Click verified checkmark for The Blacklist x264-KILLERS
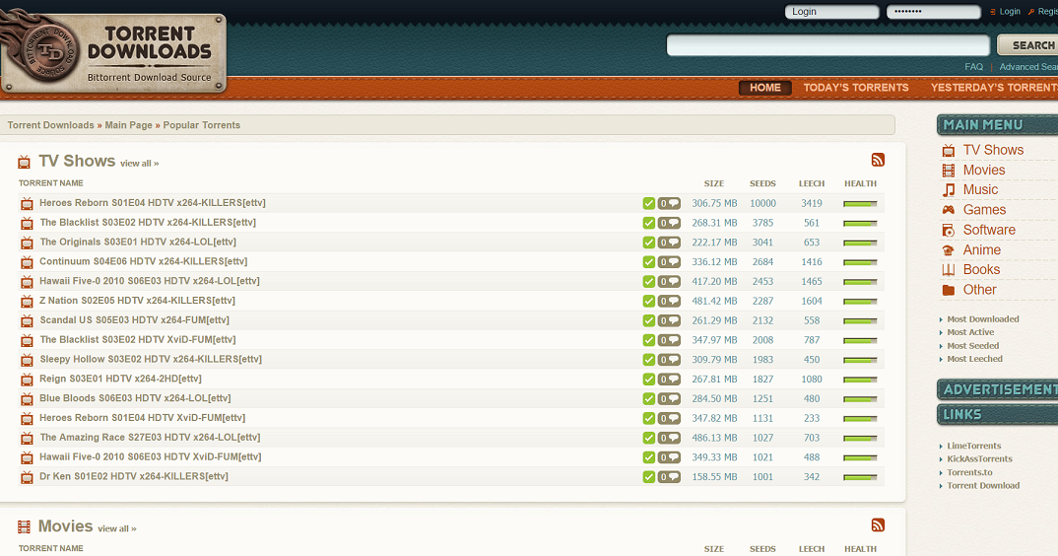Image resolution: width=1058 pixels, height=556 pixels. click(648, 223)
